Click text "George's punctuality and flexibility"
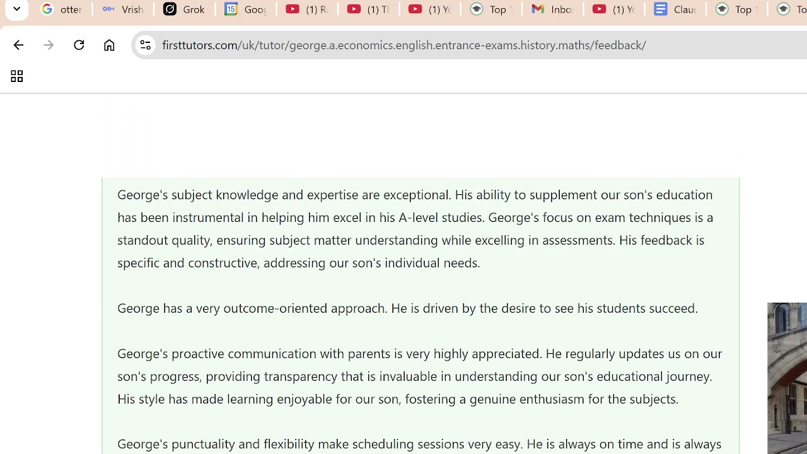Viewport: 807px width, 454px height. coord(216,444)
